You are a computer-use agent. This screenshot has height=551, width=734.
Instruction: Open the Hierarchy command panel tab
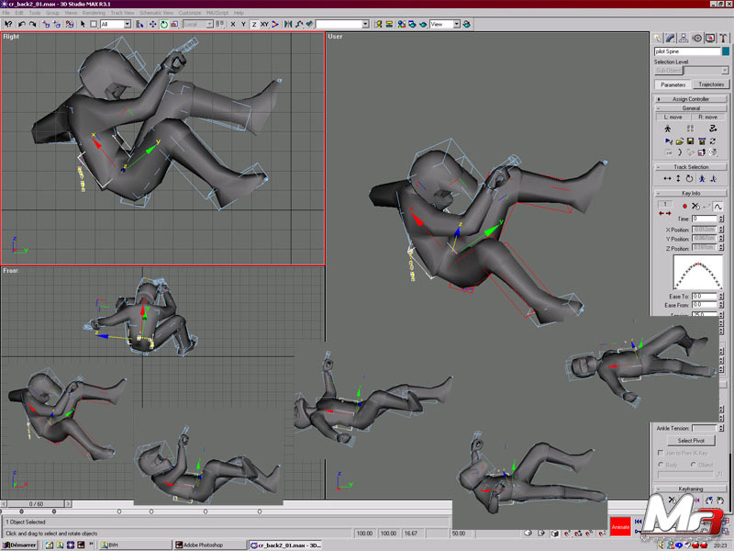click(684, 38)
